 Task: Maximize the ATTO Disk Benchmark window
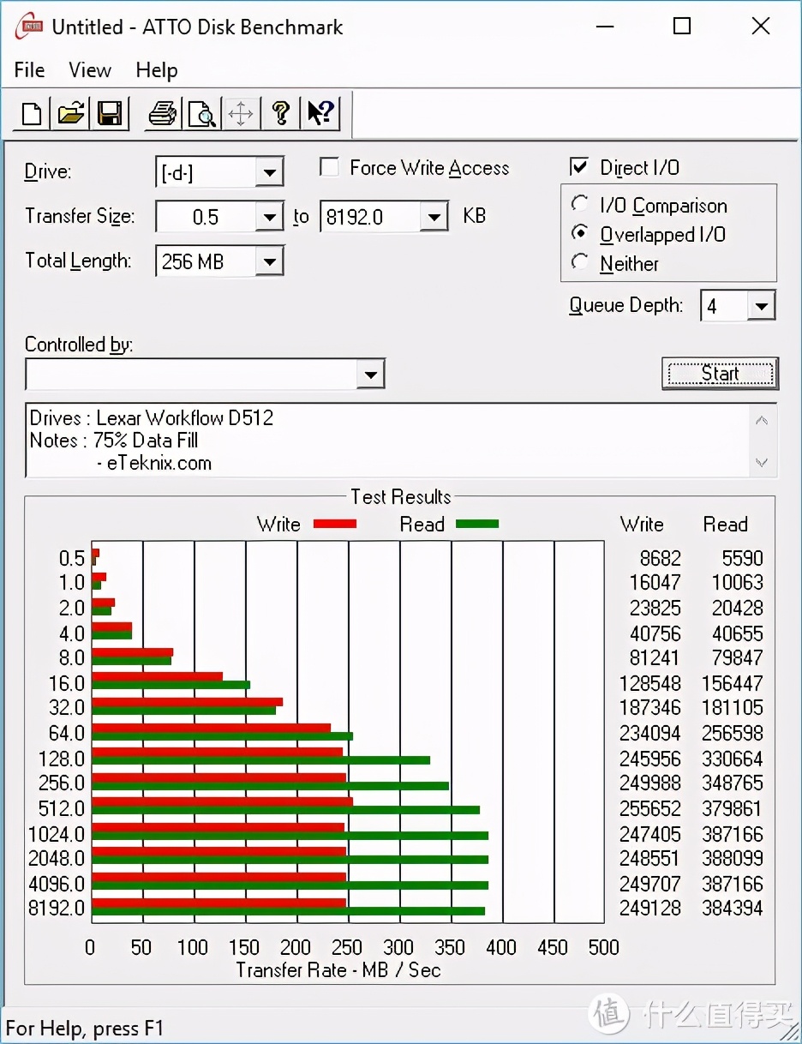682,27
